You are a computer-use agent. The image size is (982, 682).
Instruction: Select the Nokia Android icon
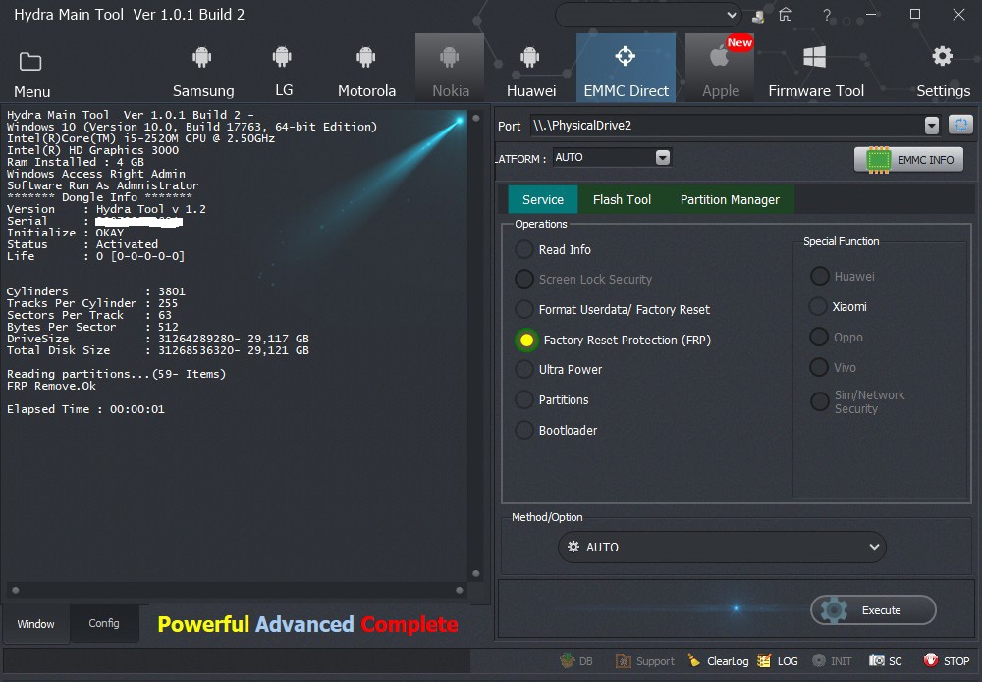(449, 58)
